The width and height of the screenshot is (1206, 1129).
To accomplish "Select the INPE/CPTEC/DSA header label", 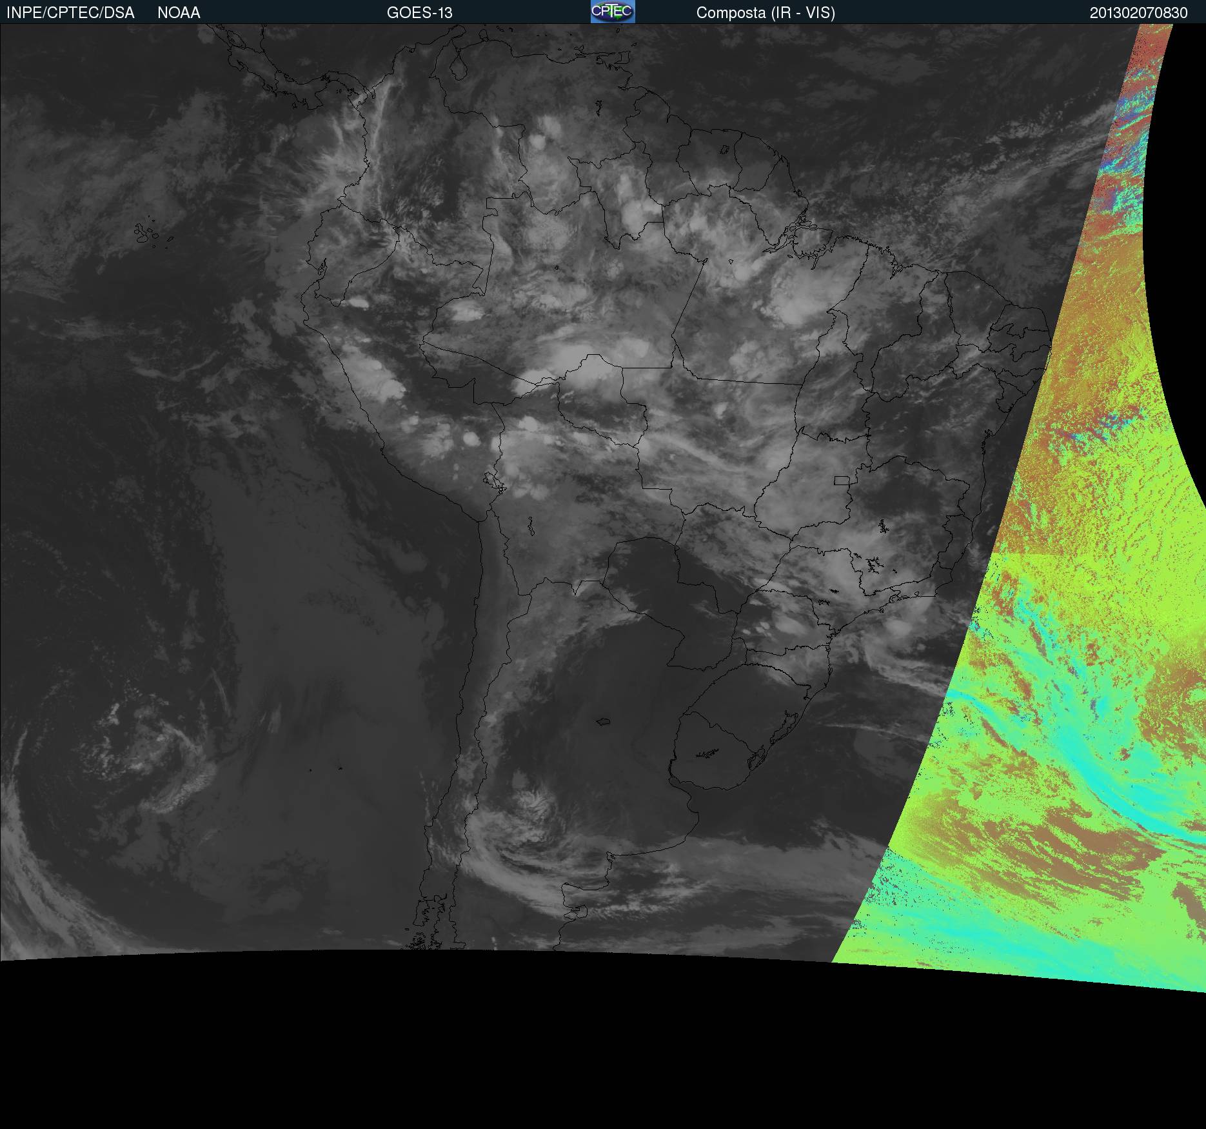I will tap(70, 13).
